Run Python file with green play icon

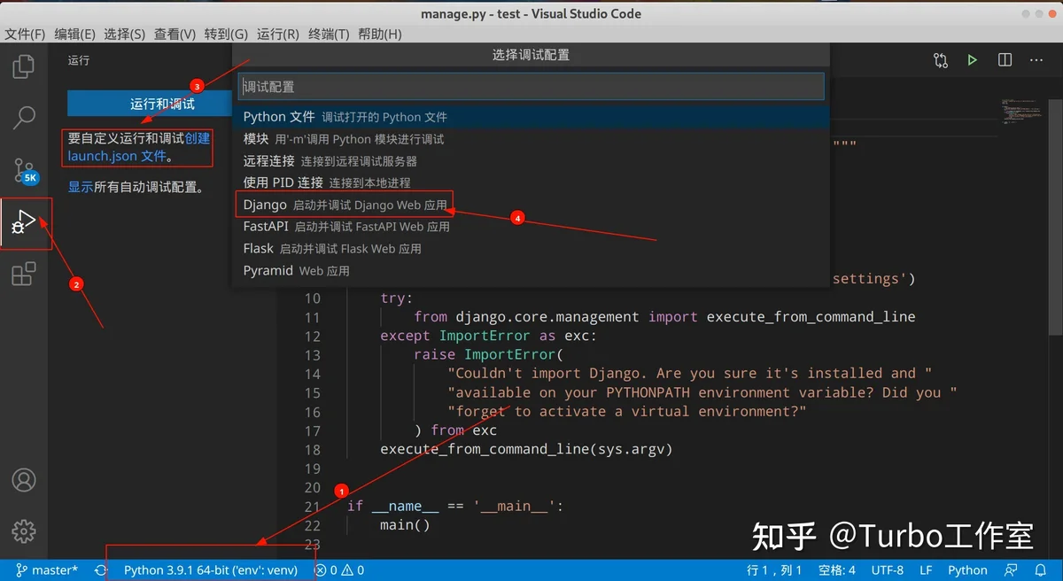(973, 60)
